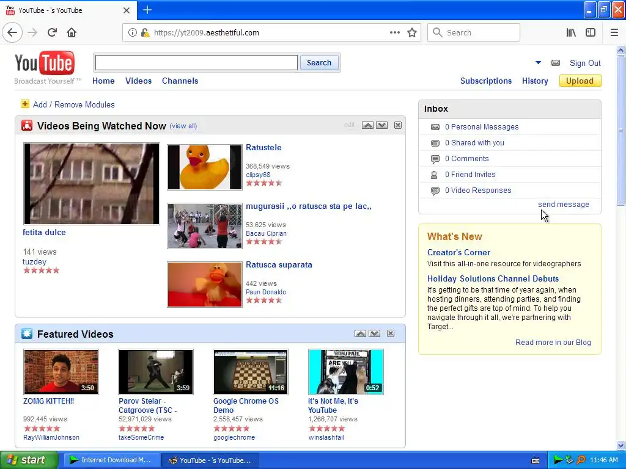Open Creator's Corner link
This screenshot has height=469, width=626.
[458, 252]
